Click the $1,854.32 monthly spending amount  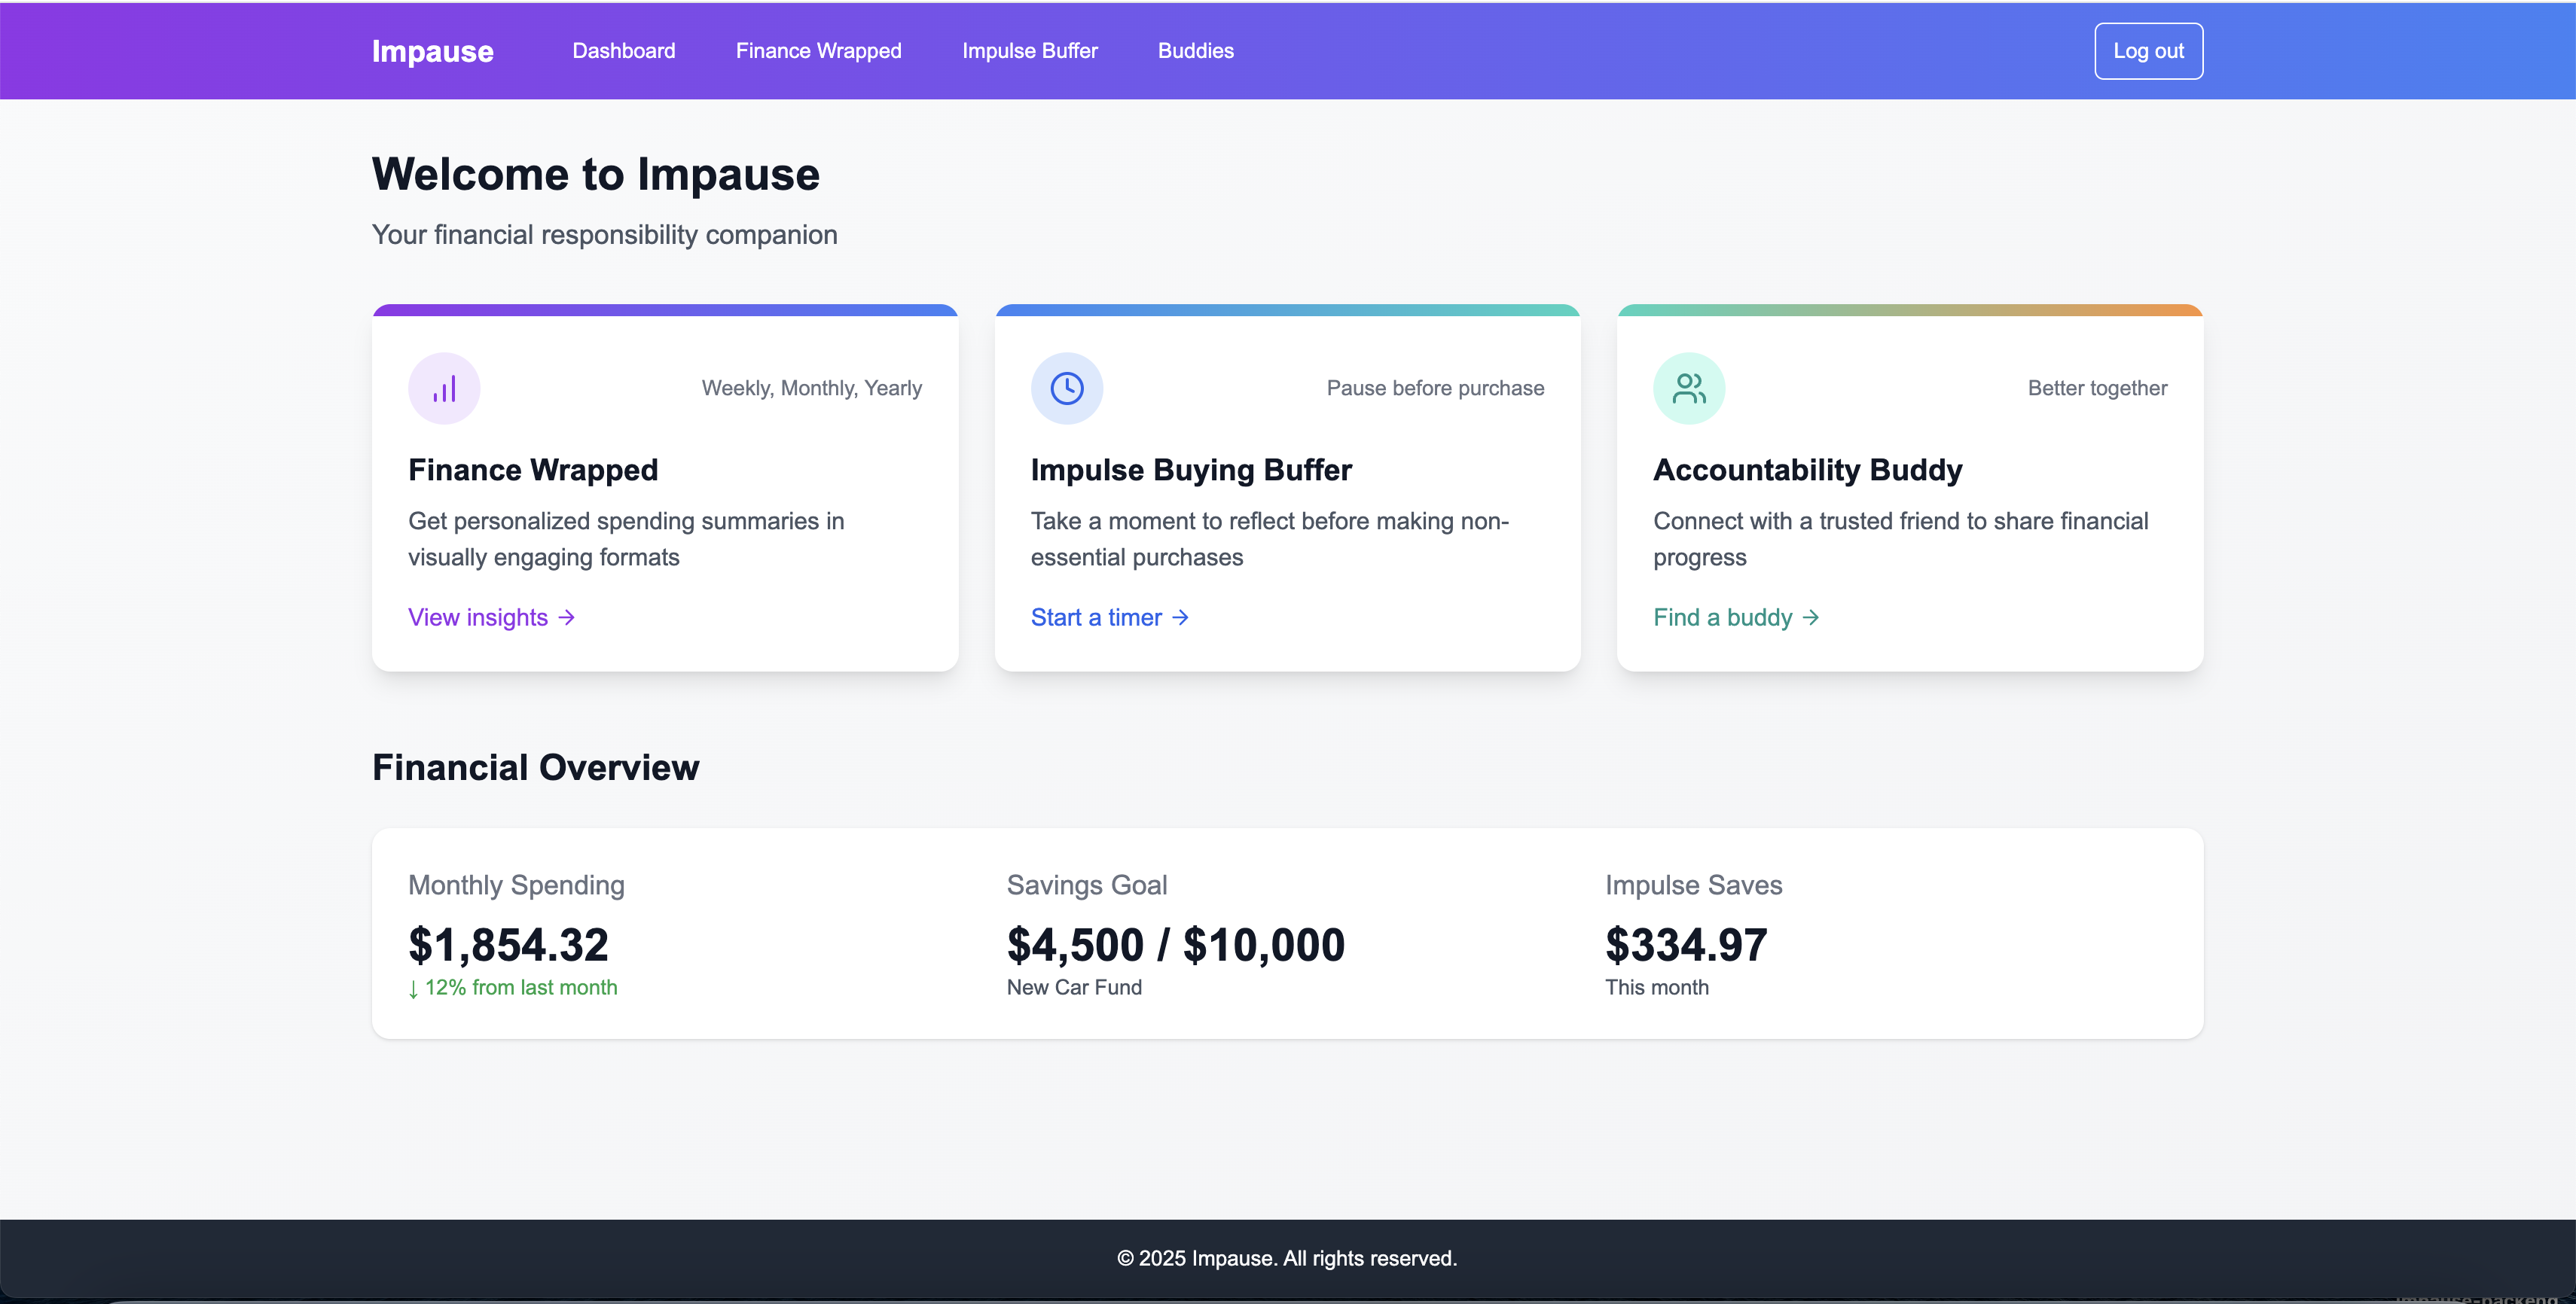pyautogui.click(x=508, y=944)
